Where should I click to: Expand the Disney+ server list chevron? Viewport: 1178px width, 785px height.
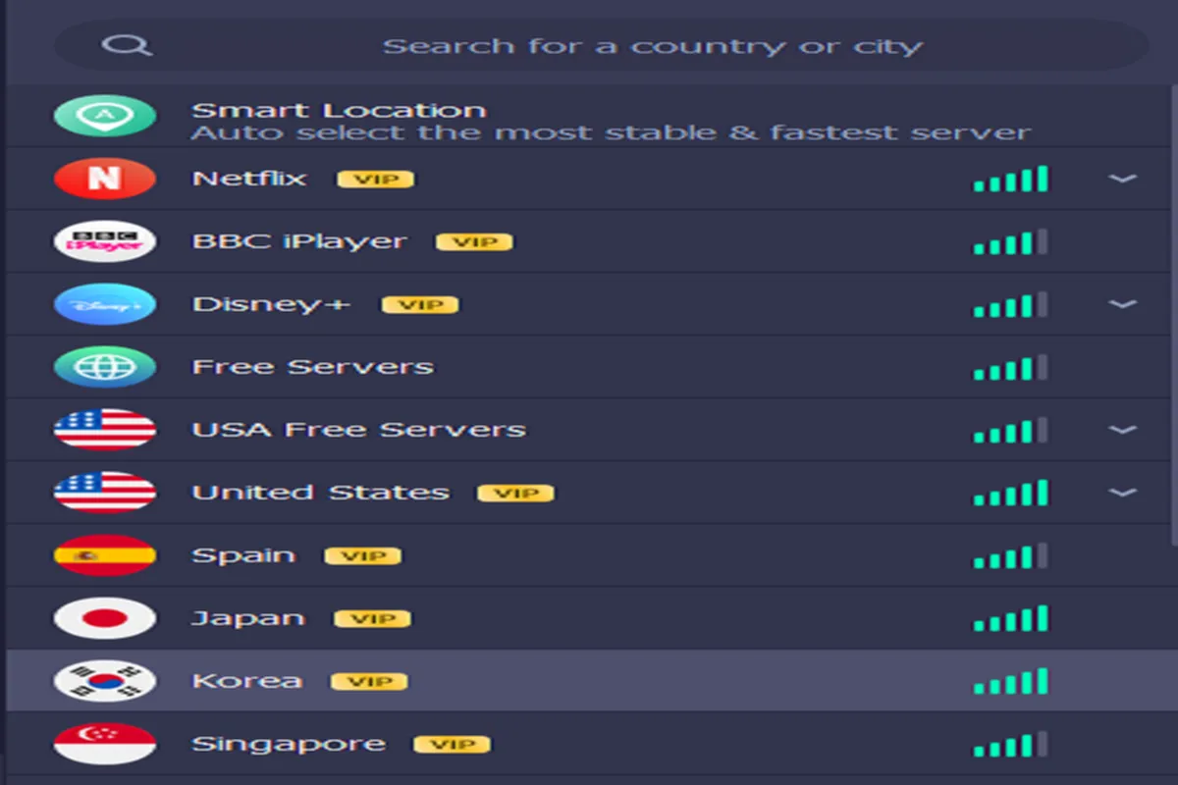1122,304
